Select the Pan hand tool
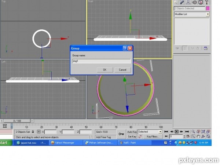Viewport: 220px width, 165px height. point(198,136)
